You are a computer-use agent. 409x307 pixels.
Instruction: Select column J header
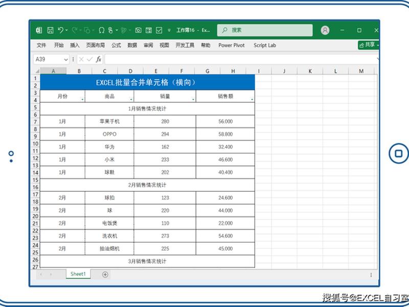284,71
